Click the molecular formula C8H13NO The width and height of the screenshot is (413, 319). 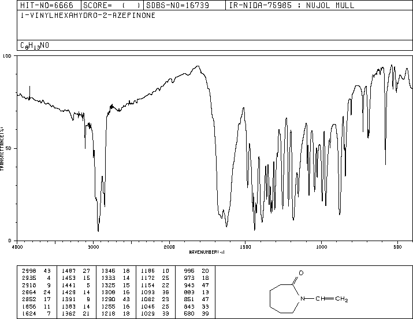click(x=35, y=46)
